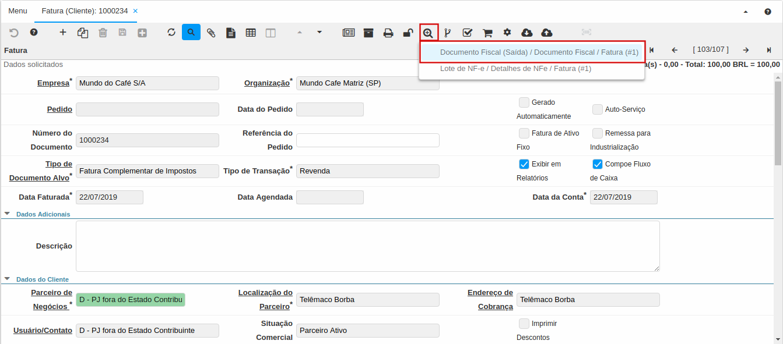Open the Attachment paperclip icon

point(211,33)
